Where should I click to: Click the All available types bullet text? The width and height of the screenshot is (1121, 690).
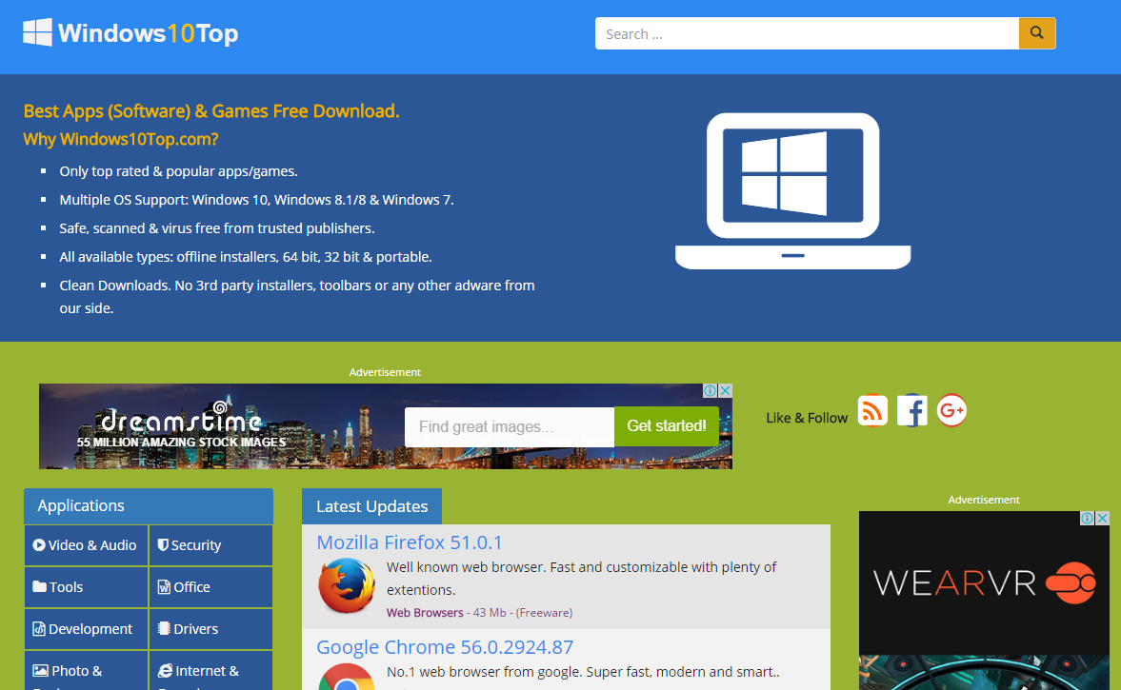click(x=245, y=257)
